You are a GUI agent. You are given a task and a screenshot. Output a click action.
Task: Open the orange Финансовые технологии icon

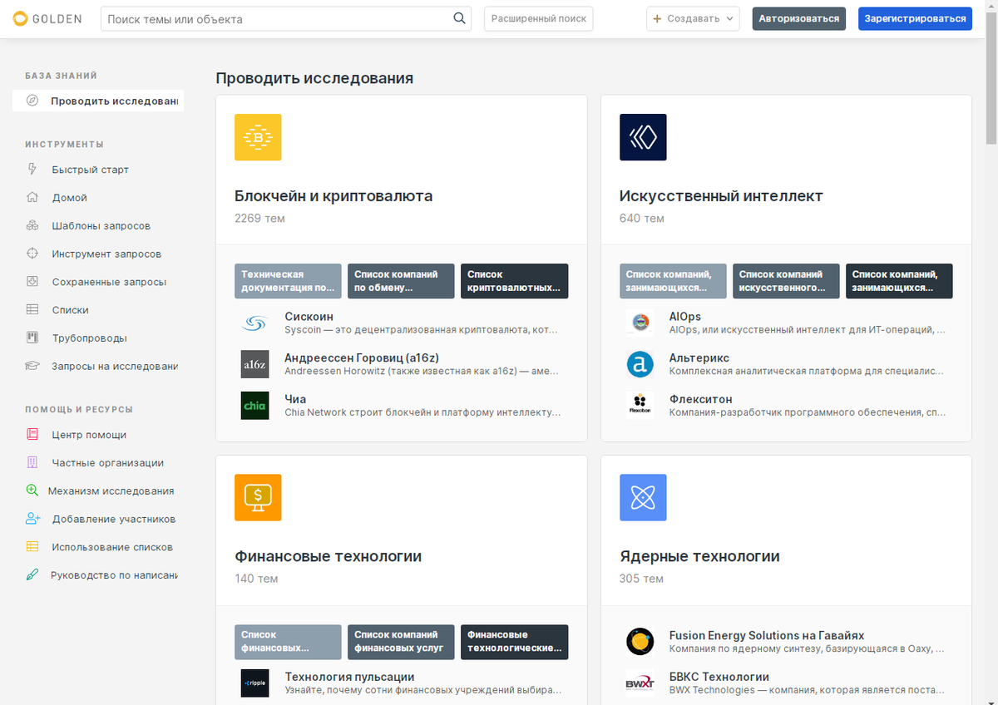[x=258, y=497]
